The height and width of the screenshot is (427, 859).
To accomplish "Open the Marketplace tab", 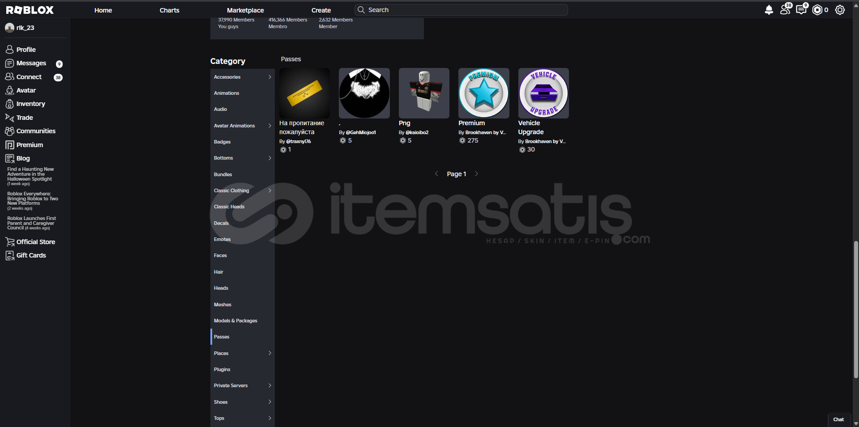I will [x=245, y=10].
